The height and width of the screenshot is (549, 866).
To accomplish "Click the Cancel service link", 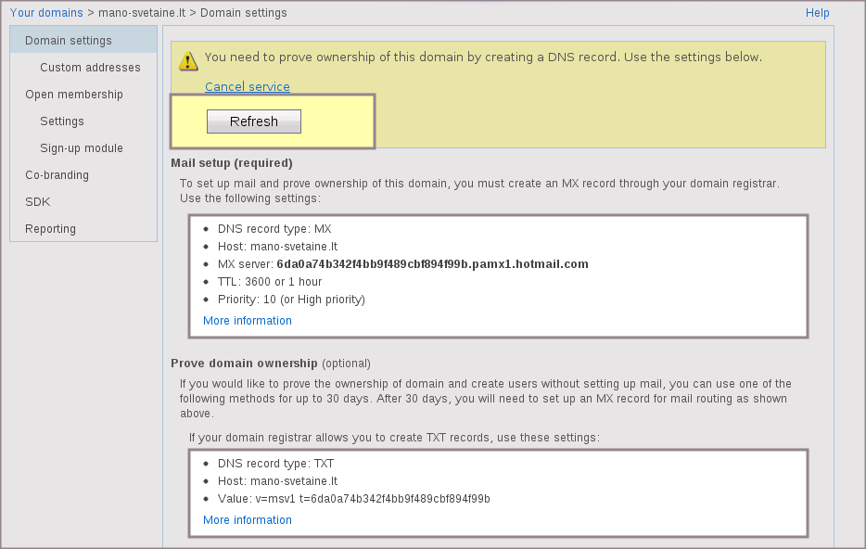I will pyautogui.click(x=248, y=87).
